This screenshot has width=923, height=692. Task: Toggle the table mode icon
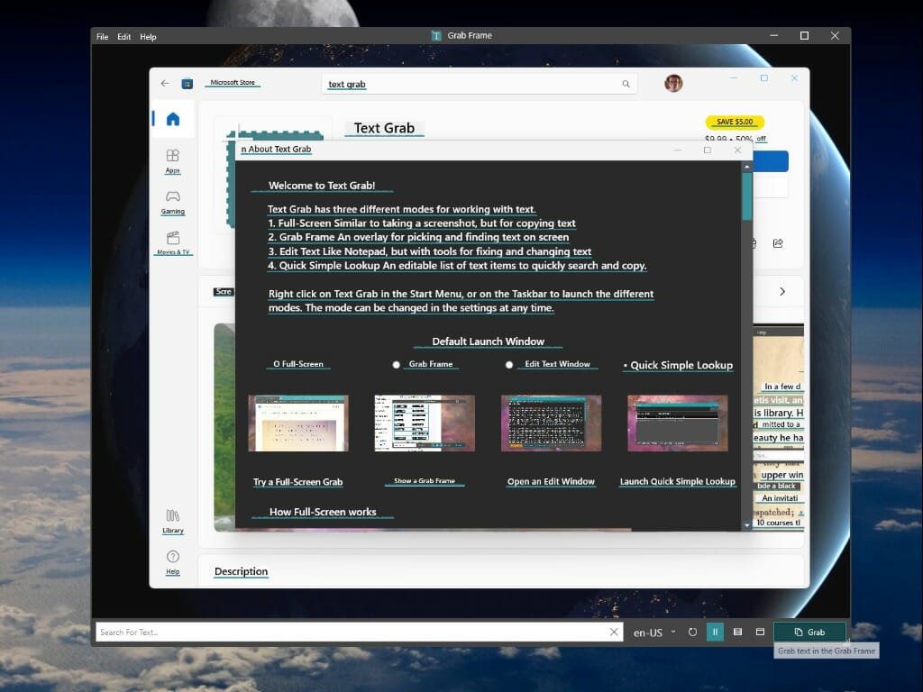737,632
